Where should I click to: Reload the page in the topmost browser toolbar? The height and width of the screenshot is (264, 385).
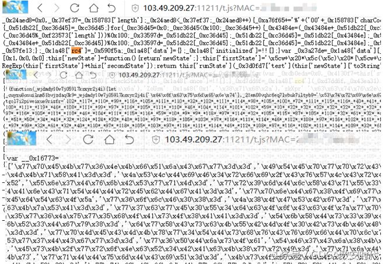coord(75,8)
